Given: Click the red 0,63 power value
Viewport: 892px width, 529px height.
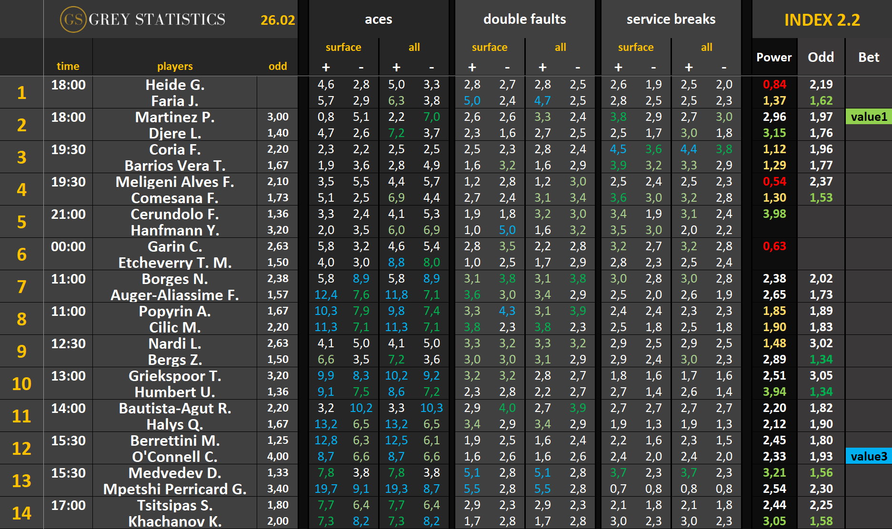Looking at the screenshot, I should coord(774,246).
